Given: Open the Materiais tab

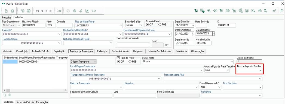Looking at the screenshot, I should click(x=7, y=51).
